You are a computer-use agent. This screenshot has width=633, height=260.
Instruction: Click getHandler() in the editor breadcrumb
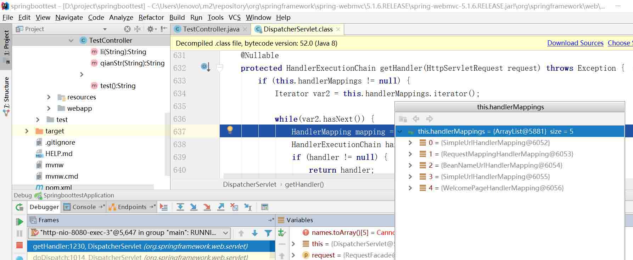point(304,184)
